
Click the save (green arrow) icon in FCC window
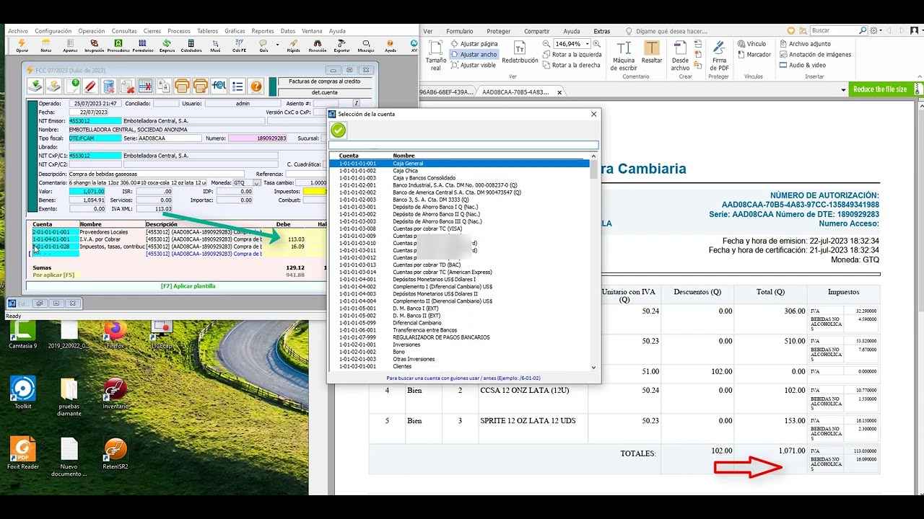tap(35, 86)
